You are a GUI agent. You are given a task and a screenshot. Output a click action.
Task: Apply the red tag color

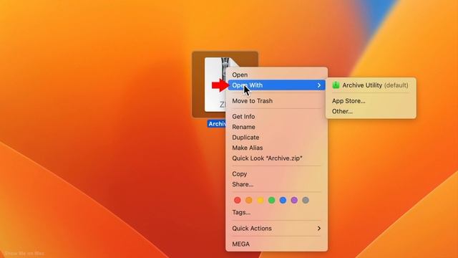[x=238, y=200]
